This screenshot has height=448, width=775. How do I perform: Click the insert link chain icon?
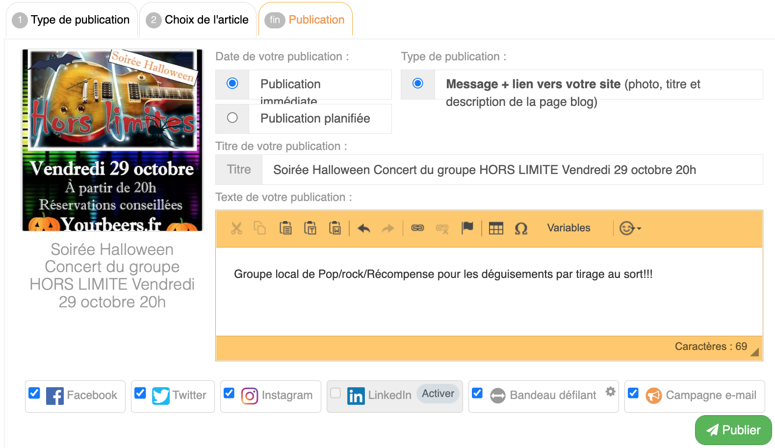[417, 228]
